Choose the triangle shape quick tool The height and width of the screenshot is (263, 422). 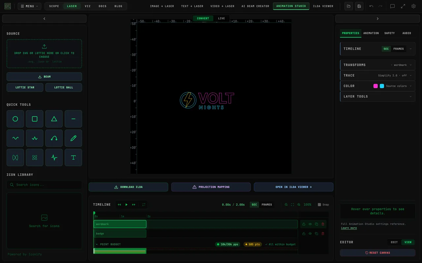pyautogui.click(x=54, y=119)
